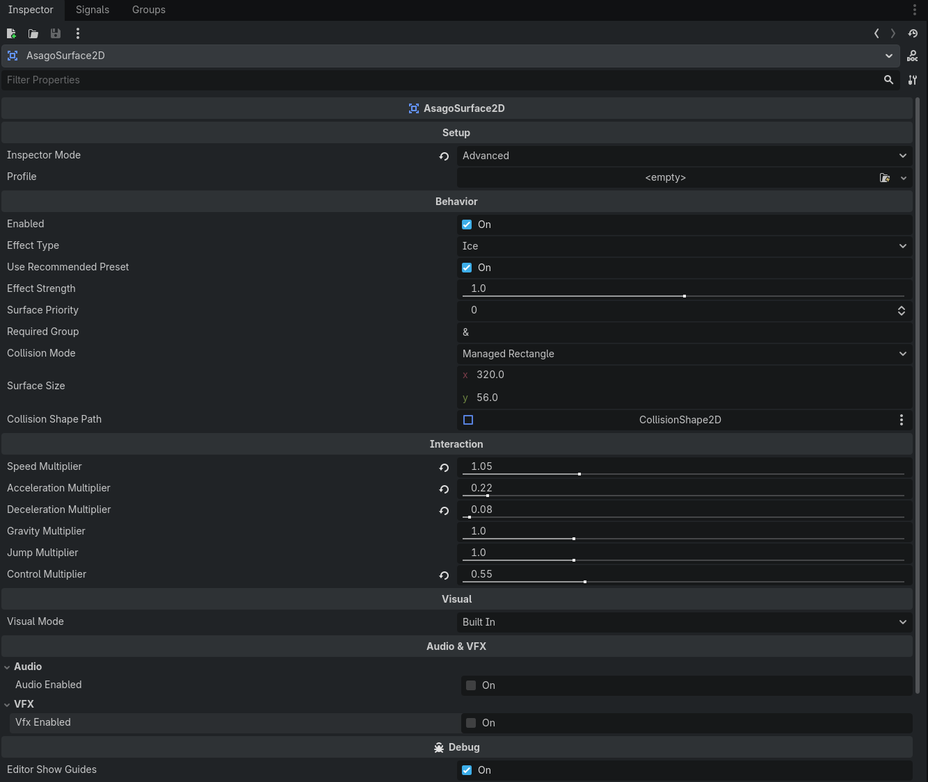Open extra resource options beside save icon

coord(78,33)
